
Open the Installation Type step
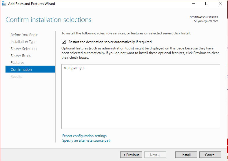23,42
